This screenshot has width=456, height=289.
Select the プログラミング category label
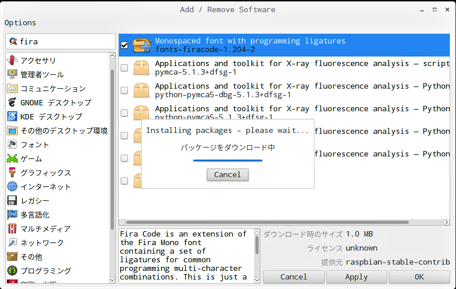(46, 271)
